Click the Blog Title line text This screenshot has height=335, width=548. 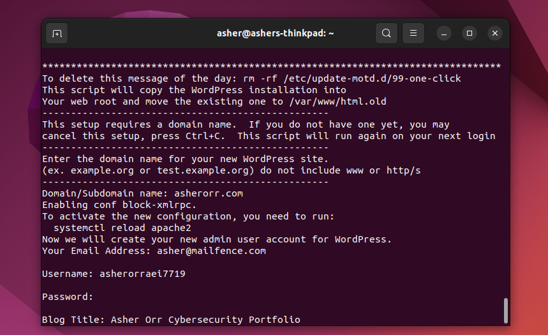[171, 320]
